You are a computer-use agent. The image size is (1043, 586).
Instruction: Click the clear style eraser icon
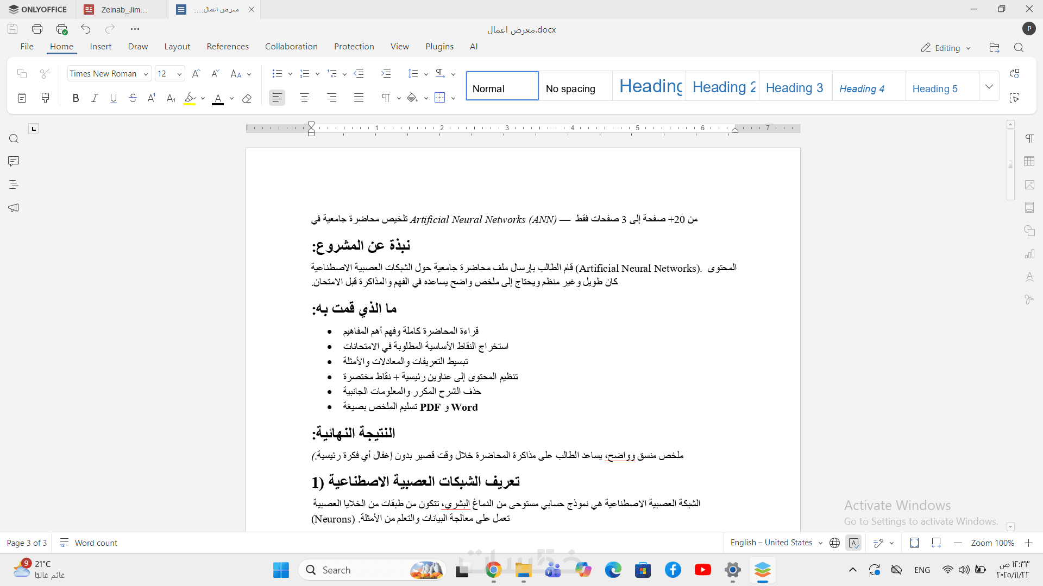click(247, 98)
